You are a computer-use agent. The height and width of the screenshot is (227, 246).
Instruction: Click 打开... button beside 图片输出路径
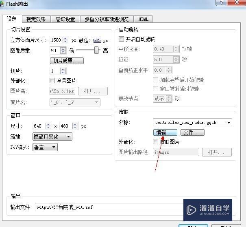[217, 152]
